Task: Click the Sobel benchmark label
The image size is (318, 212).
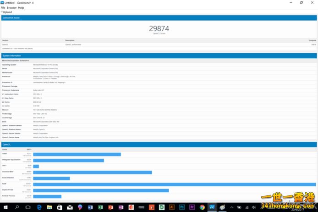Action: (x=5, y=154)
